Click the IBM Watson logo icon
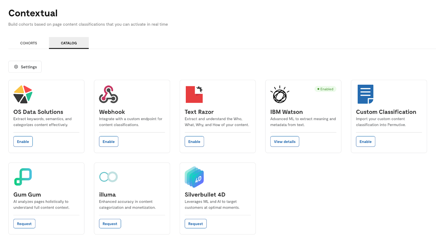Image resolution: width=436 pixels, height=242 pixels. click(x=280, y=94)
